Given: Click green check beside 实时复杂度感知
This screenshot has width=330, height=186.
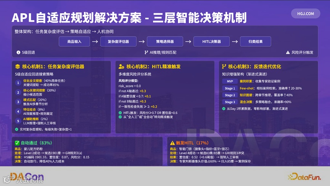Looking at the screenshot, I should click(17, 129).
